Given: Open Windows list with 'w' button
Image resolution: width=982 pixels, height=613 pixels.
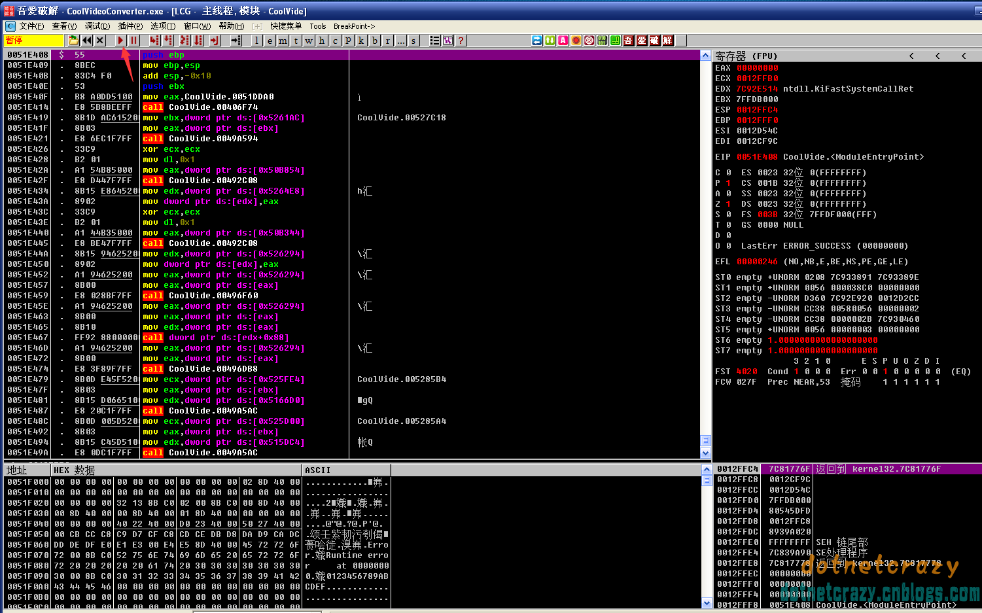Looking at the screenshot, I should [309, 41].
